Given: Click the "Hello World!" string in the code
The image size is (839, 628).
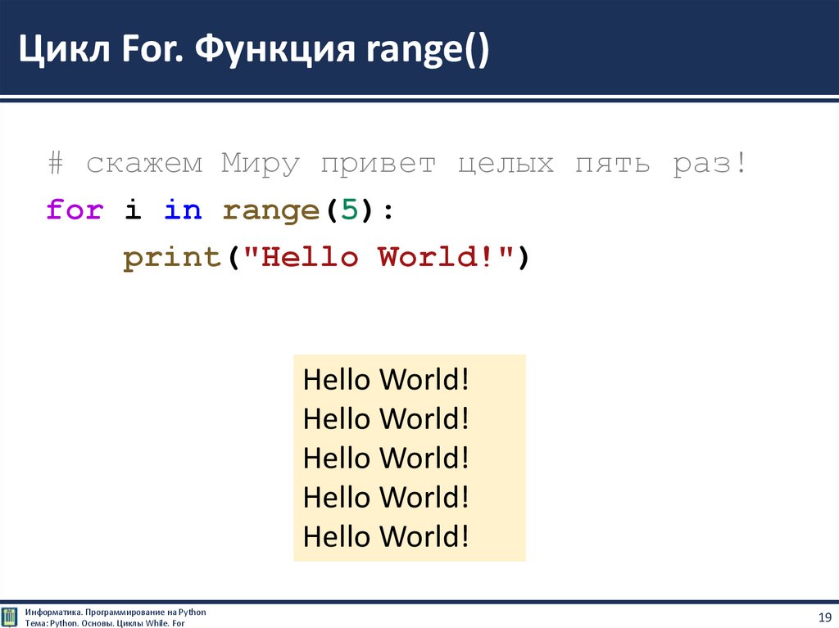Looking at the screenshot, I should 379,257.
